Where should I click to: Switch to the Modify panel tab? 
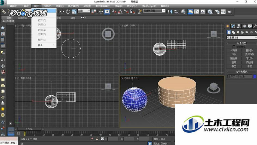point(233,26)
